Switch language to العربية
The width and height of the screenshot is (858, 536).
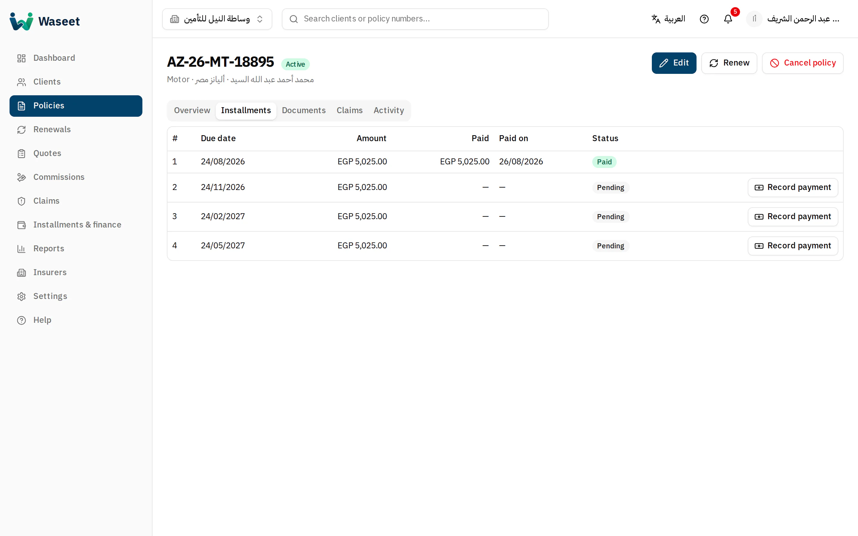(x=668, y=19)
